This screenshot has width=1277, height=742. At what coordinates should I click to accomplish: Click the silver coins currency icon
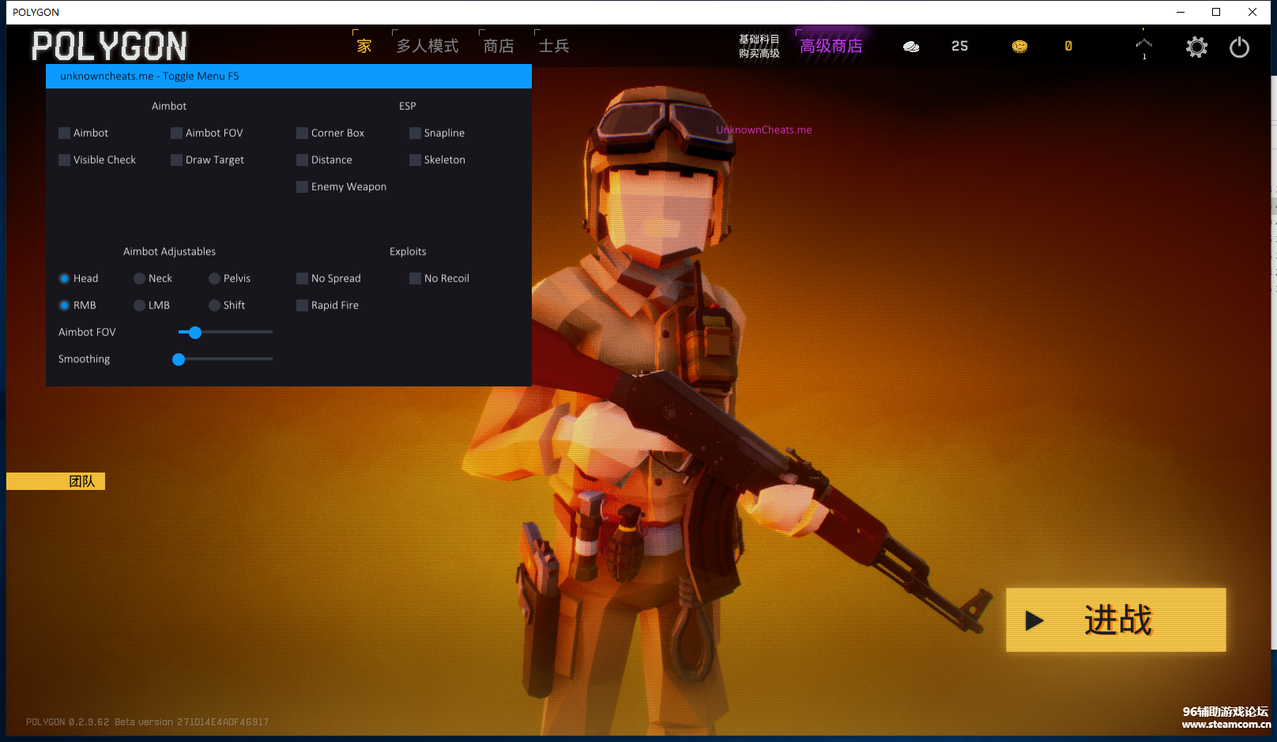tap(911, 47)
